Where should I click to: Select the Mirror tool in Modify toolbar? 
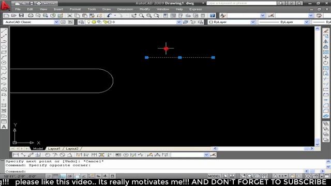click(x=326, y=41)
